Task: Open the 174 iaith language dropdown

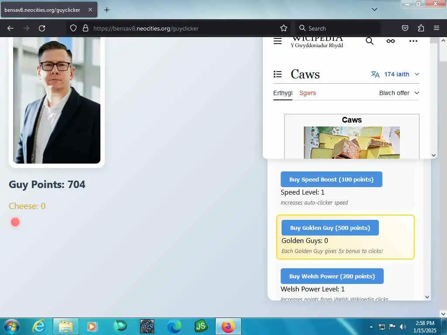Action: [395, 74]
